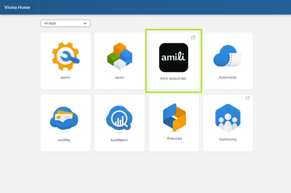This screenshot has height=193, width=291.
Task: Click the Financials text label
Action: (174, 138)
